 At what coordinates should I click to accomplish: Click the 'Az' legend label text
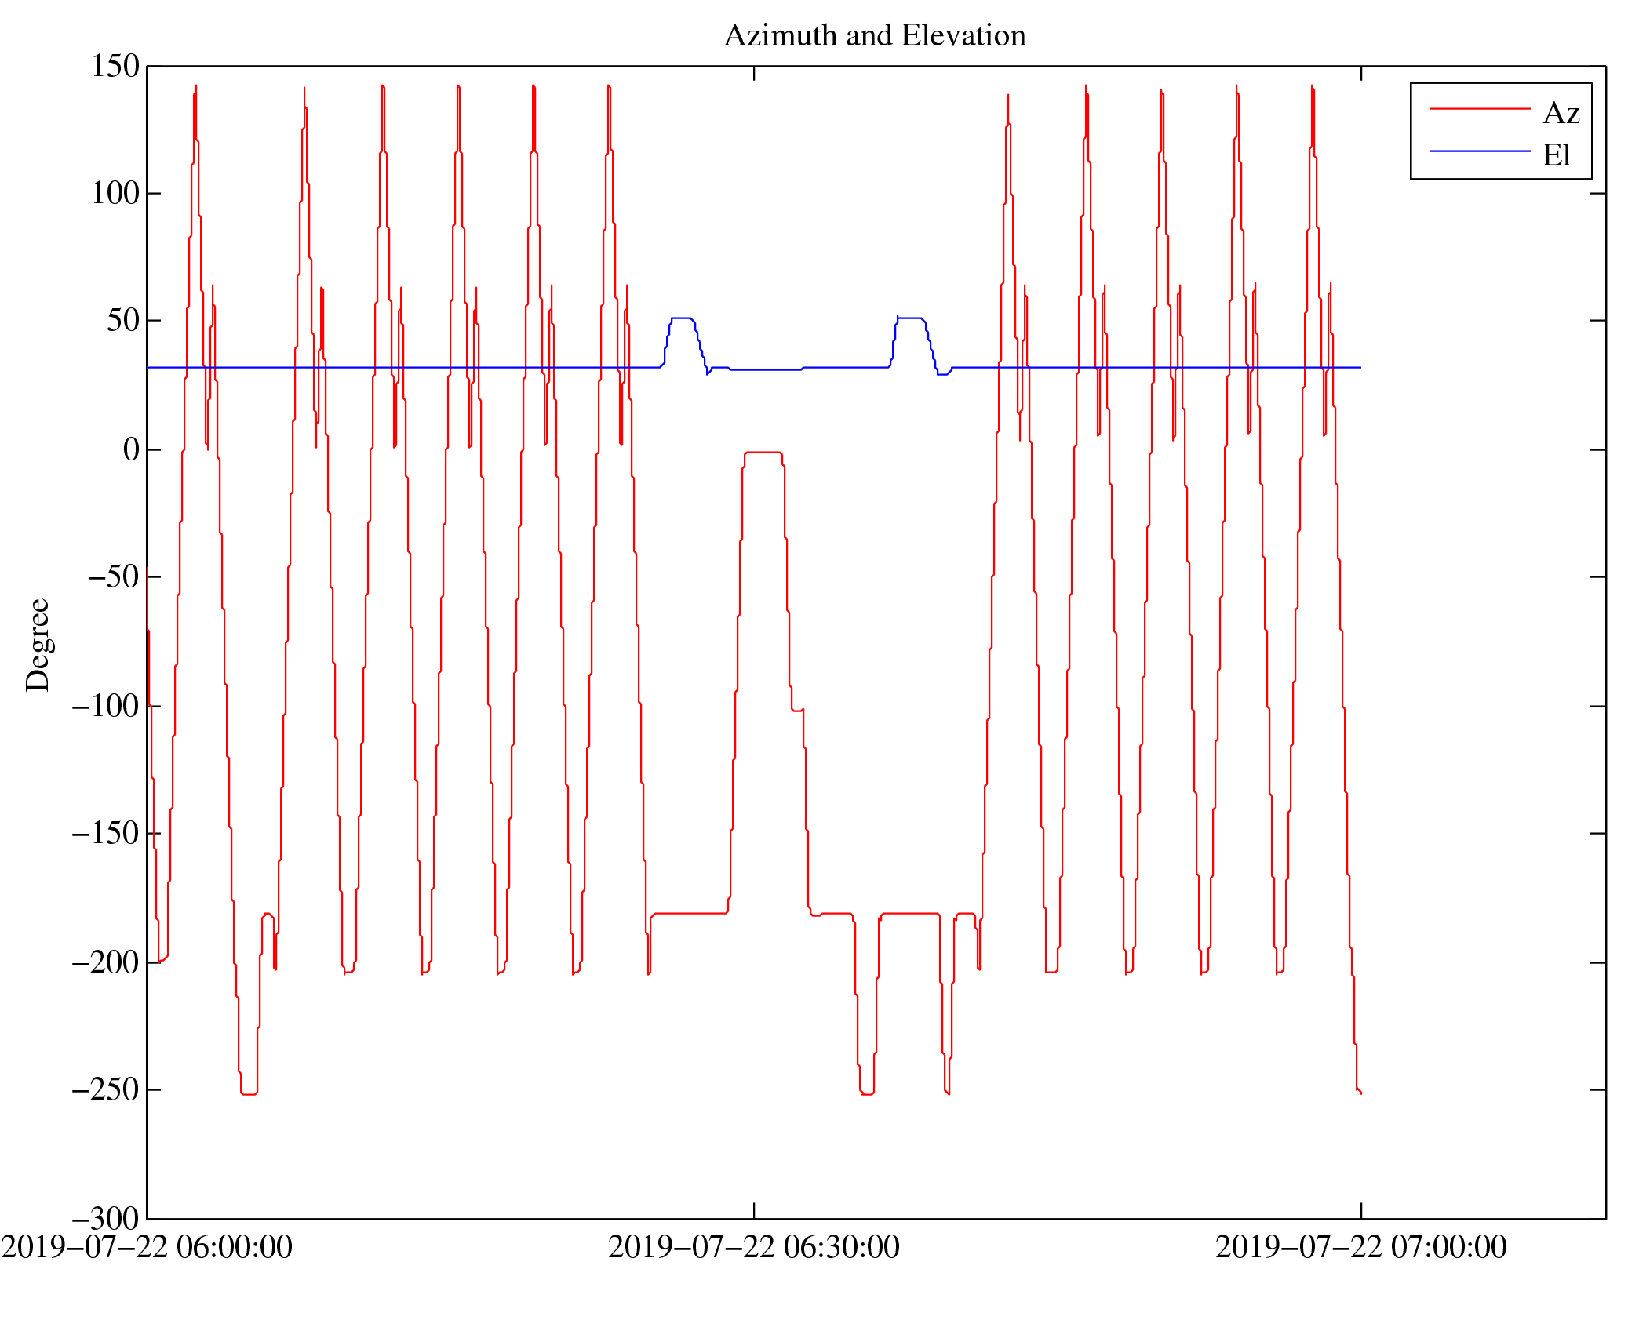pyautogui.click(x=1561, y=113)
